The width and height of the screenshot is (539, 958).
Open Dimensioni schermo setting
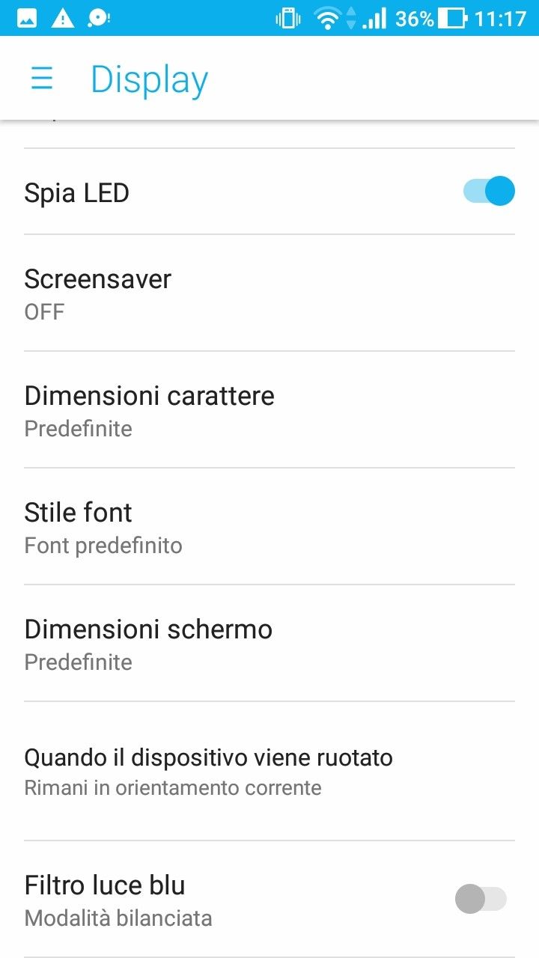[x=269, y=643]
